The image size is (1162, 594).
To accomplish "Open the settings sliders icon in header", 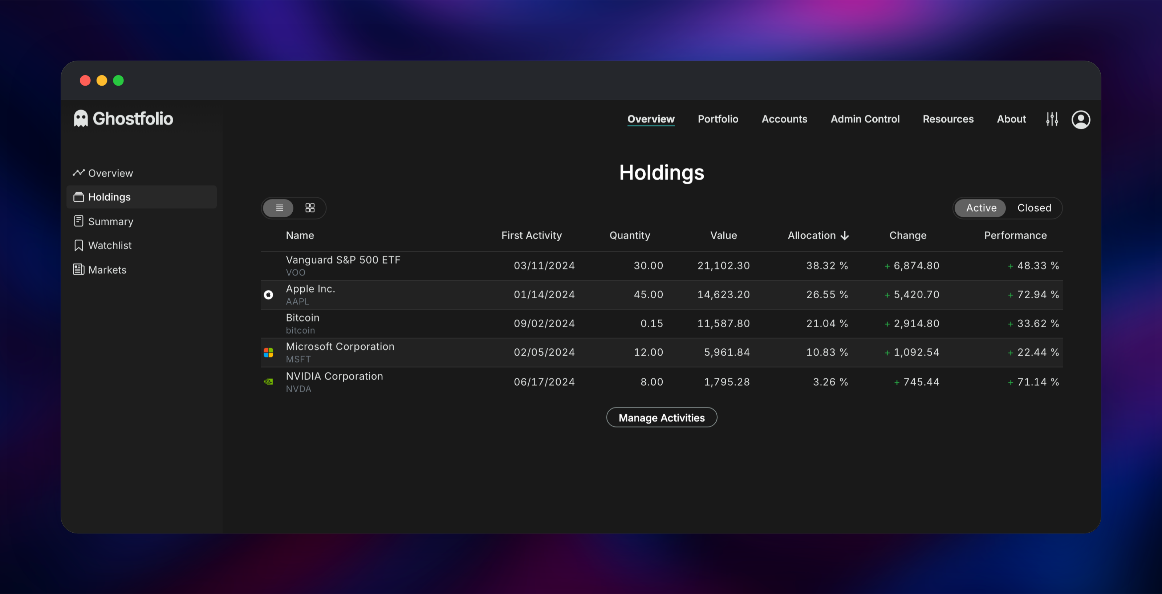I will pyautogui.click(x=1052, y=119).
